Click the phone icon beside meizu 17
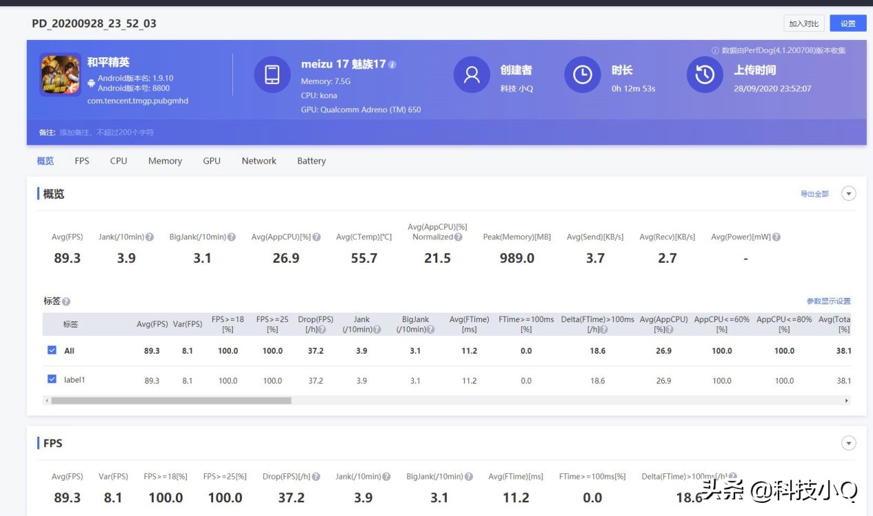The width and height of the screenshot is (873, 516). tap(272, 75)
